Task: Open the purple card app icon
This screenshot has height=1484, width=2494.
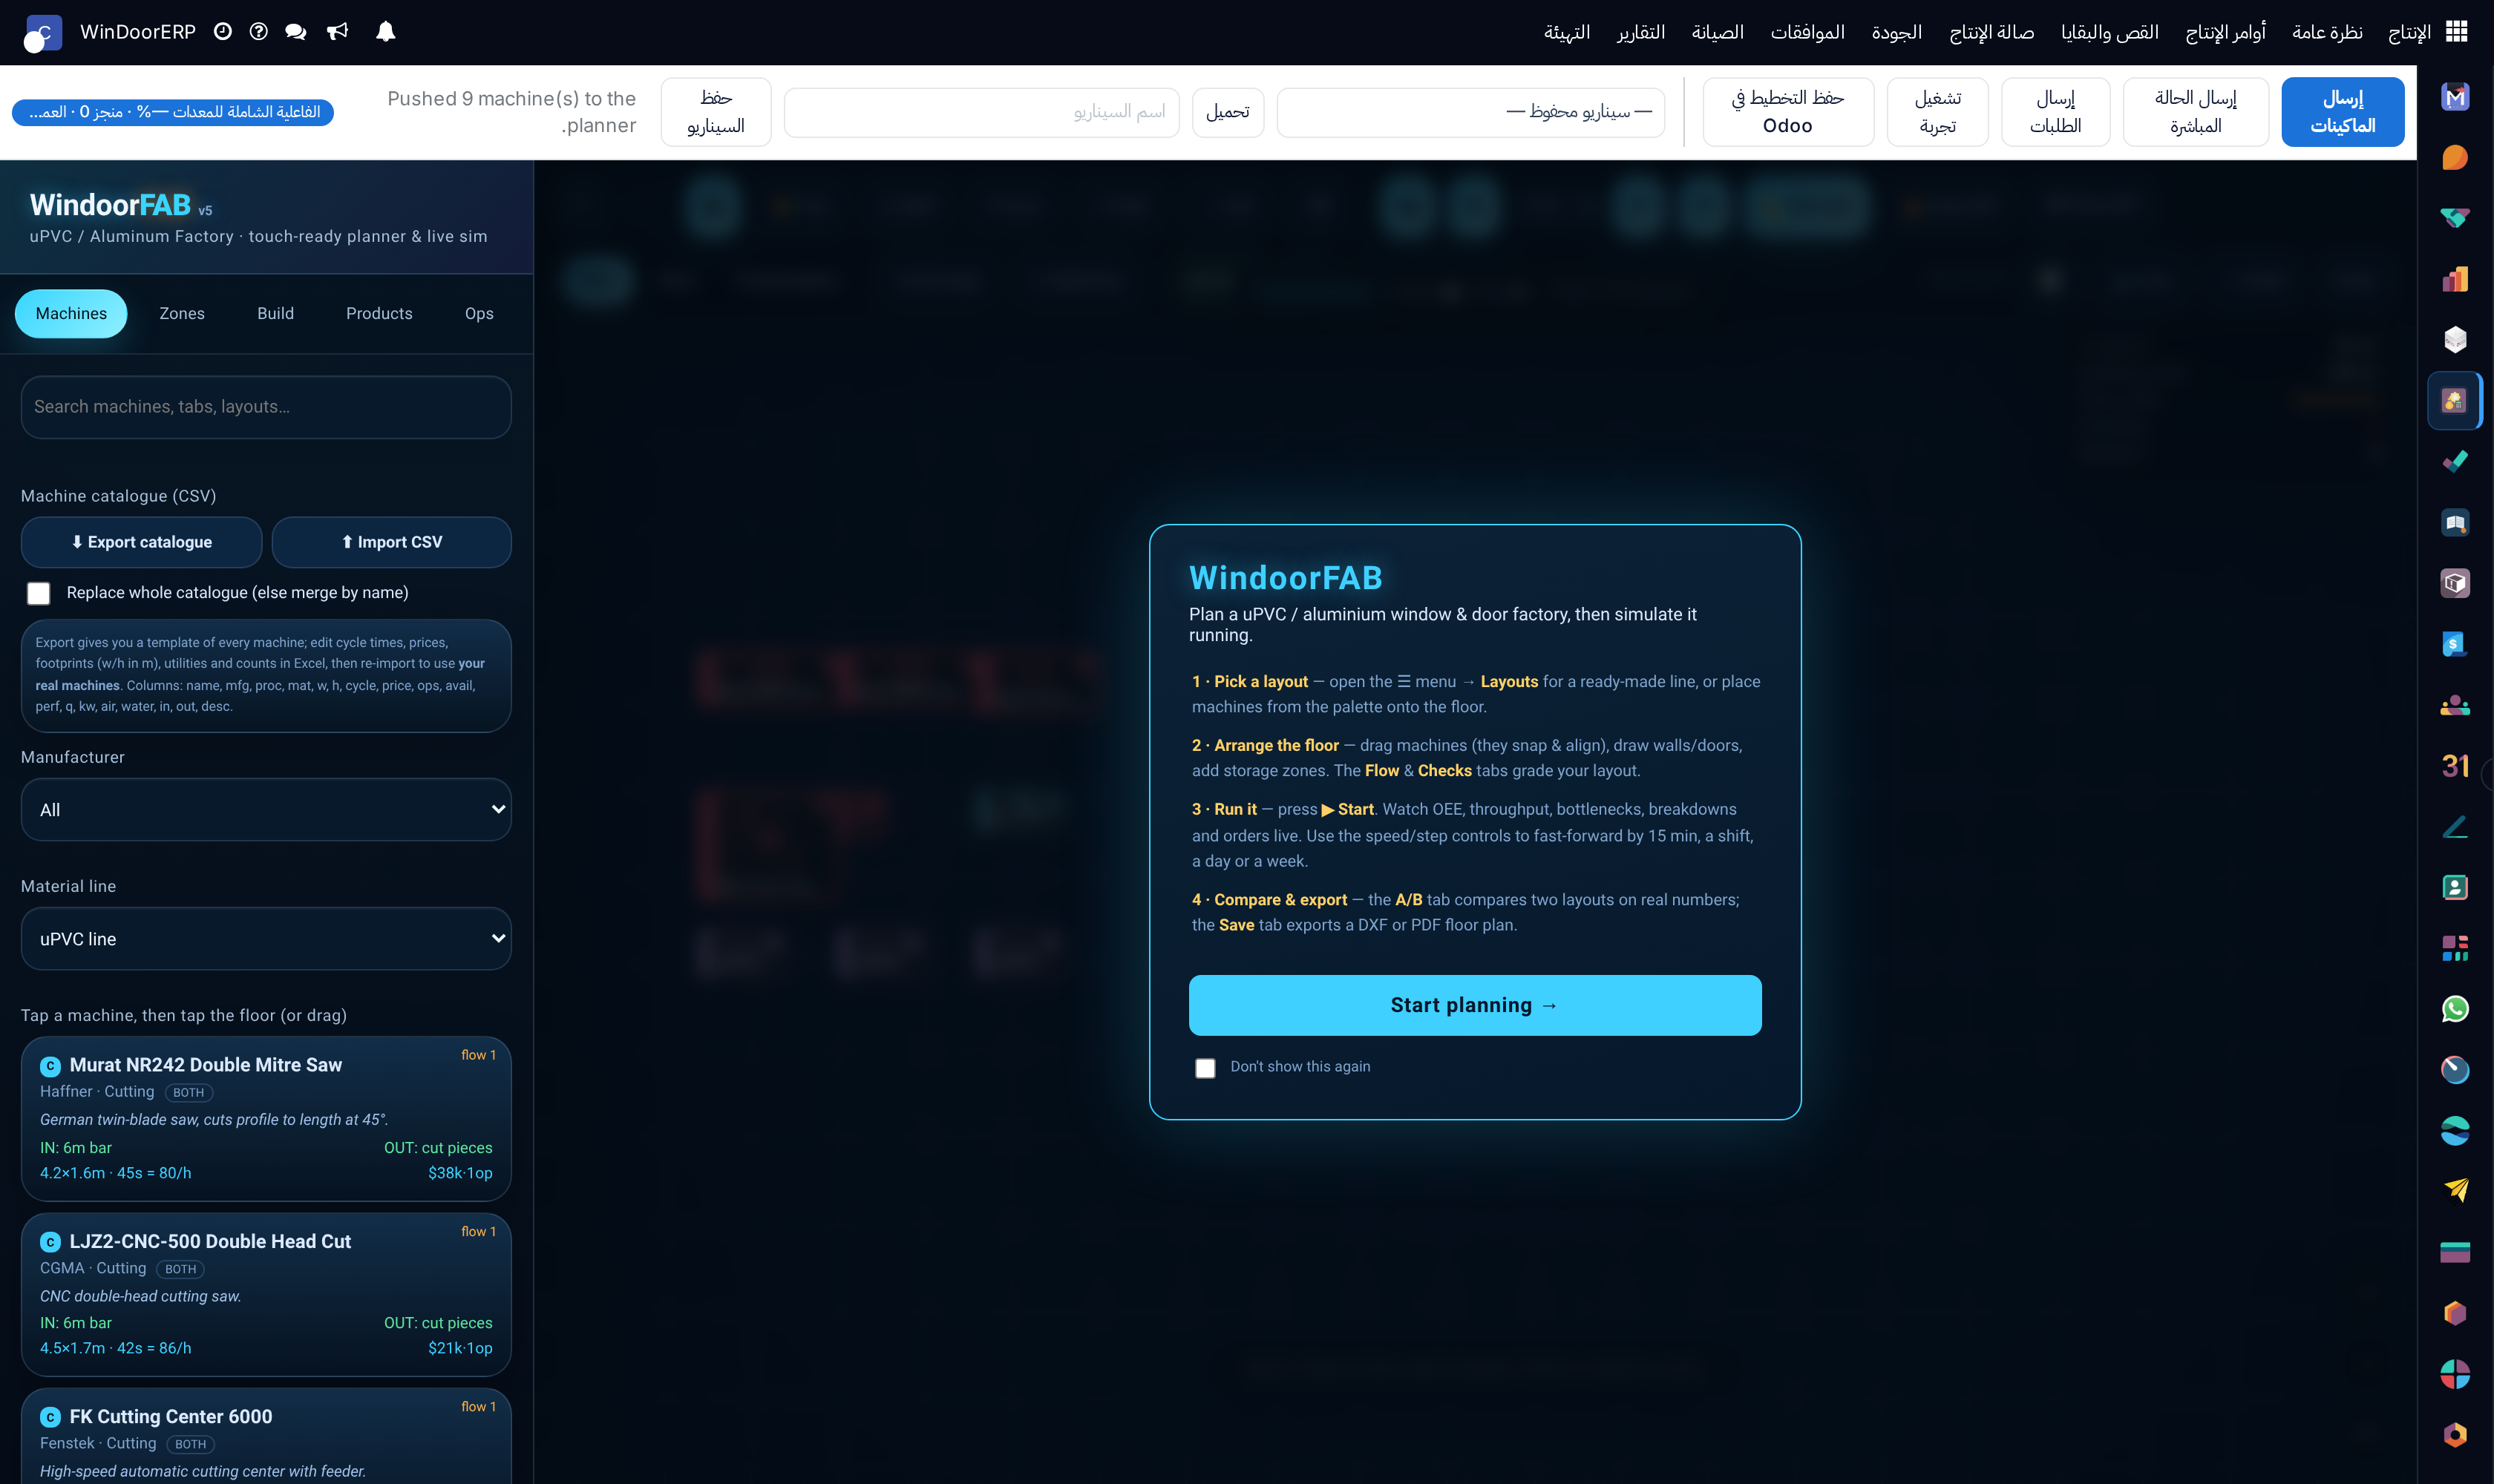Action: tap(2455, 1252)
